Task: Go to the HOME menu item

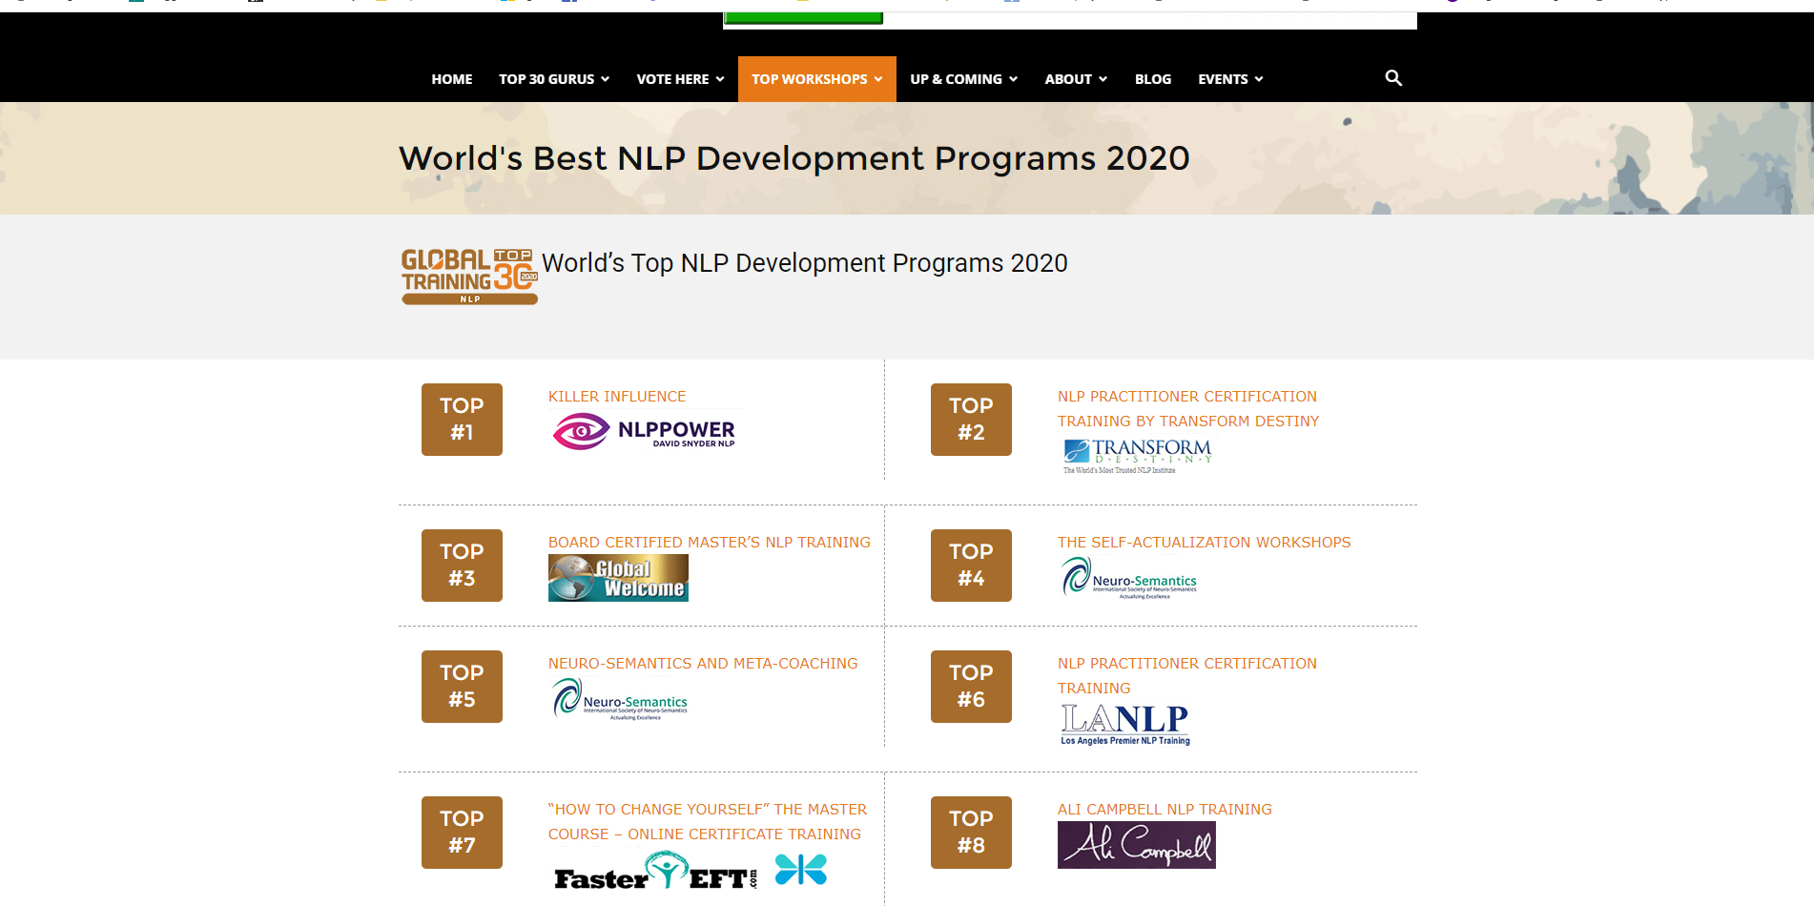Action: (x=452, y=79)
